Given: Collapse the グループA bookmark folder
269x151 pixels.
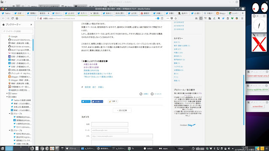Looking at the screenshot, I should pyautogui.click(x=10, y=114).
